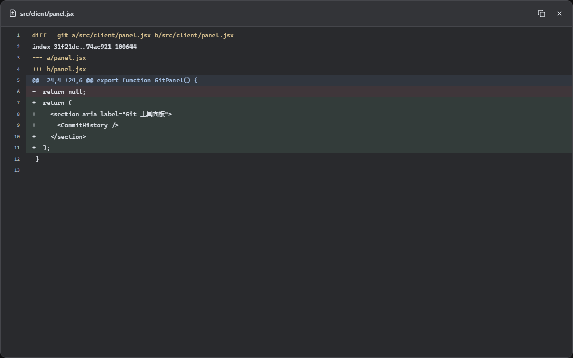Select the src/client/panel.jsx file title
Image resolution: width=573 pixels, height=358 pixels.
tap(47, 13)
